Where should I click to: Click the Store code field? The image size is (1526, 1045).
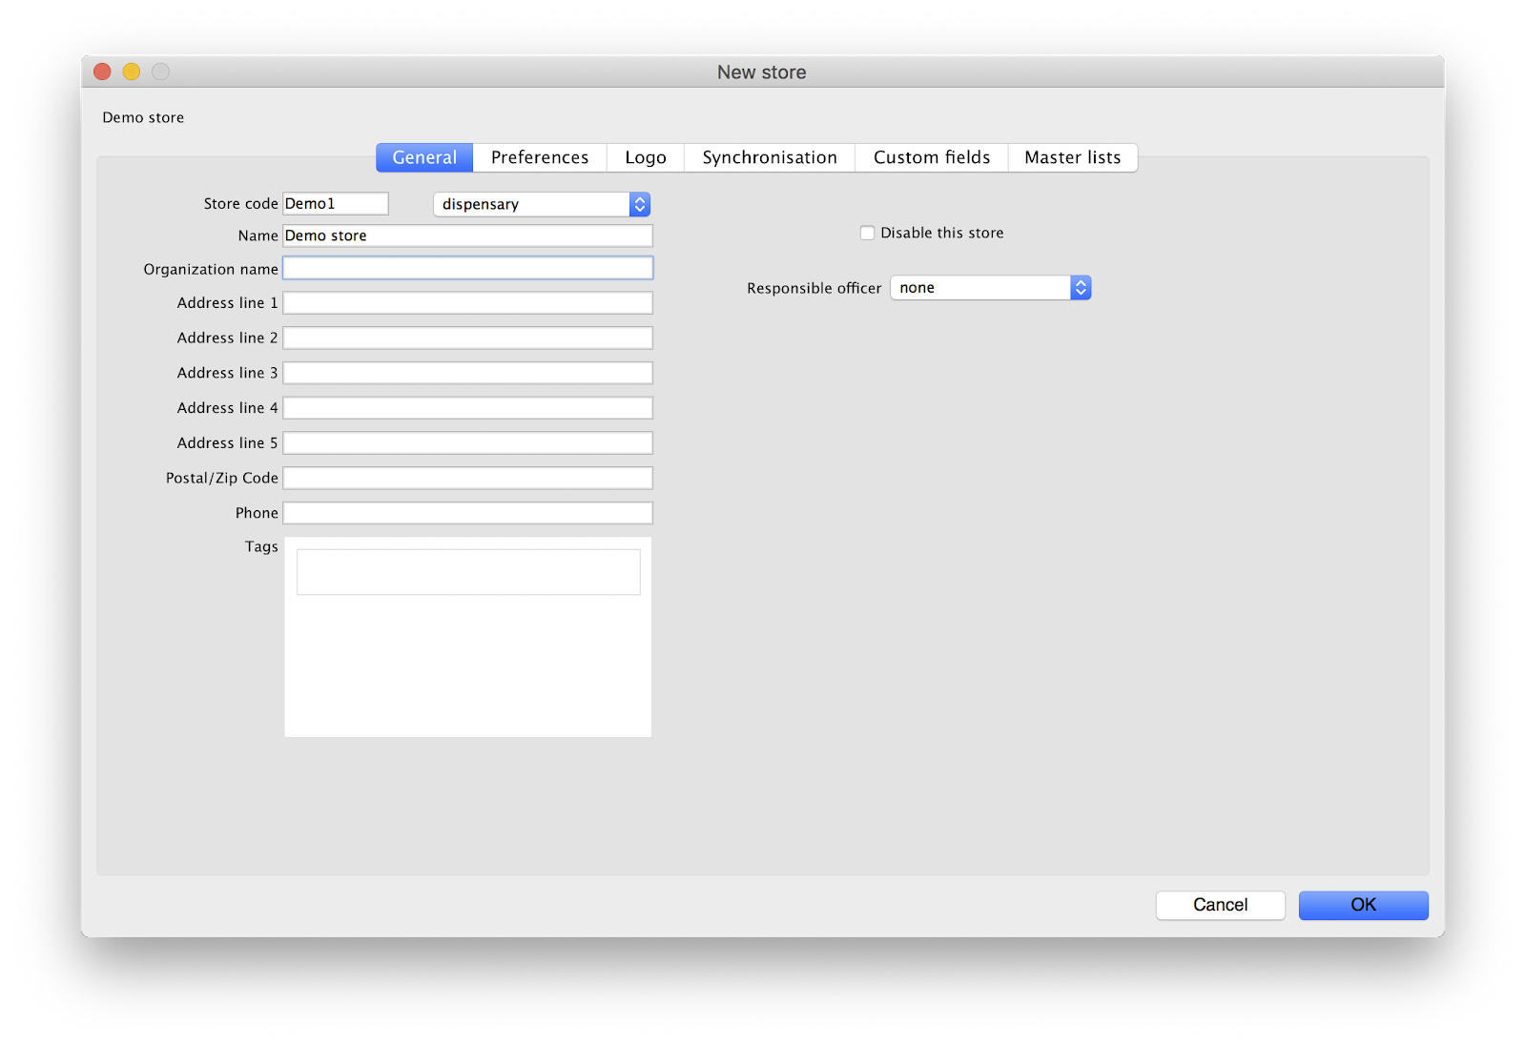[x=336, y=204]
